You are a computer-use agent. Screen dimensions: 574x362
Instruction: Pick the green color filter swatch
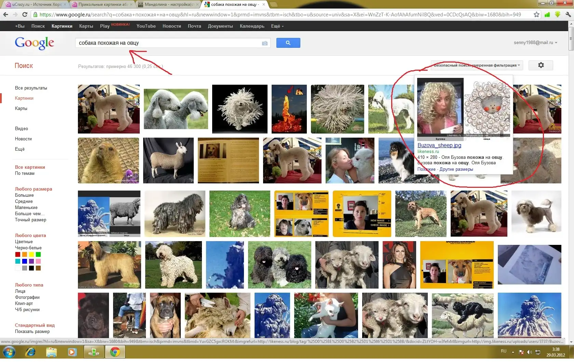point(38,254)
